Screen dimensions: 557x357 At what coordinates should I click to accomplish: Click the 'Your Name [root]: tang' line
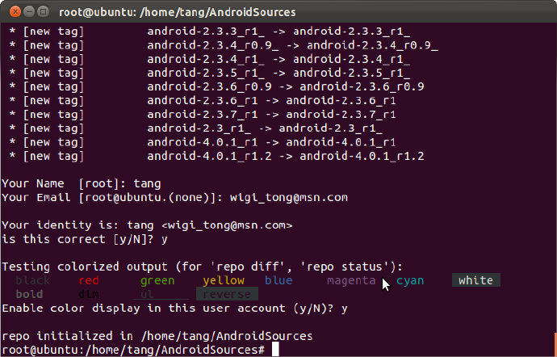coord(82,184)
